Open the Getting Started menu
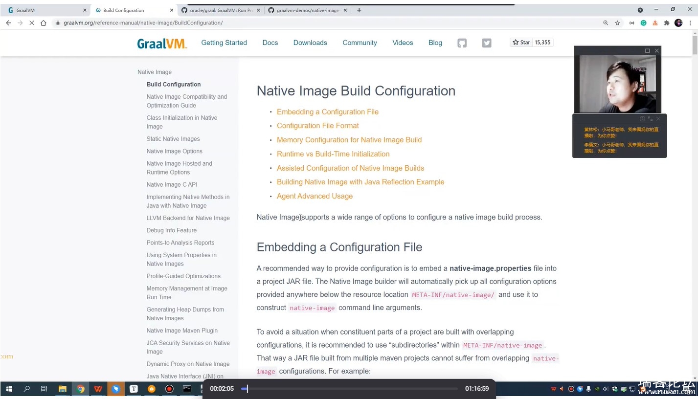The image size is (698, 399). 224,43
